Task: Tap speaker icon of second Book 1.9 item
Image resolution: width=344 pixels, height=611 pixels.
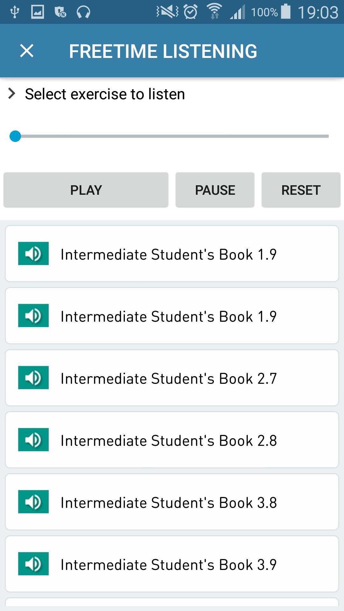Action: [33, 316]
